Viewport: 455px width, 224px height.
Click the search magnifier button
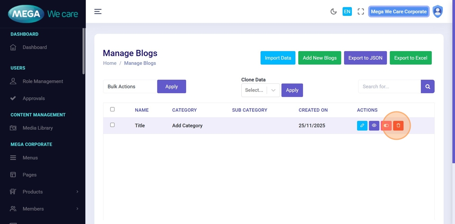click(428, 86)
